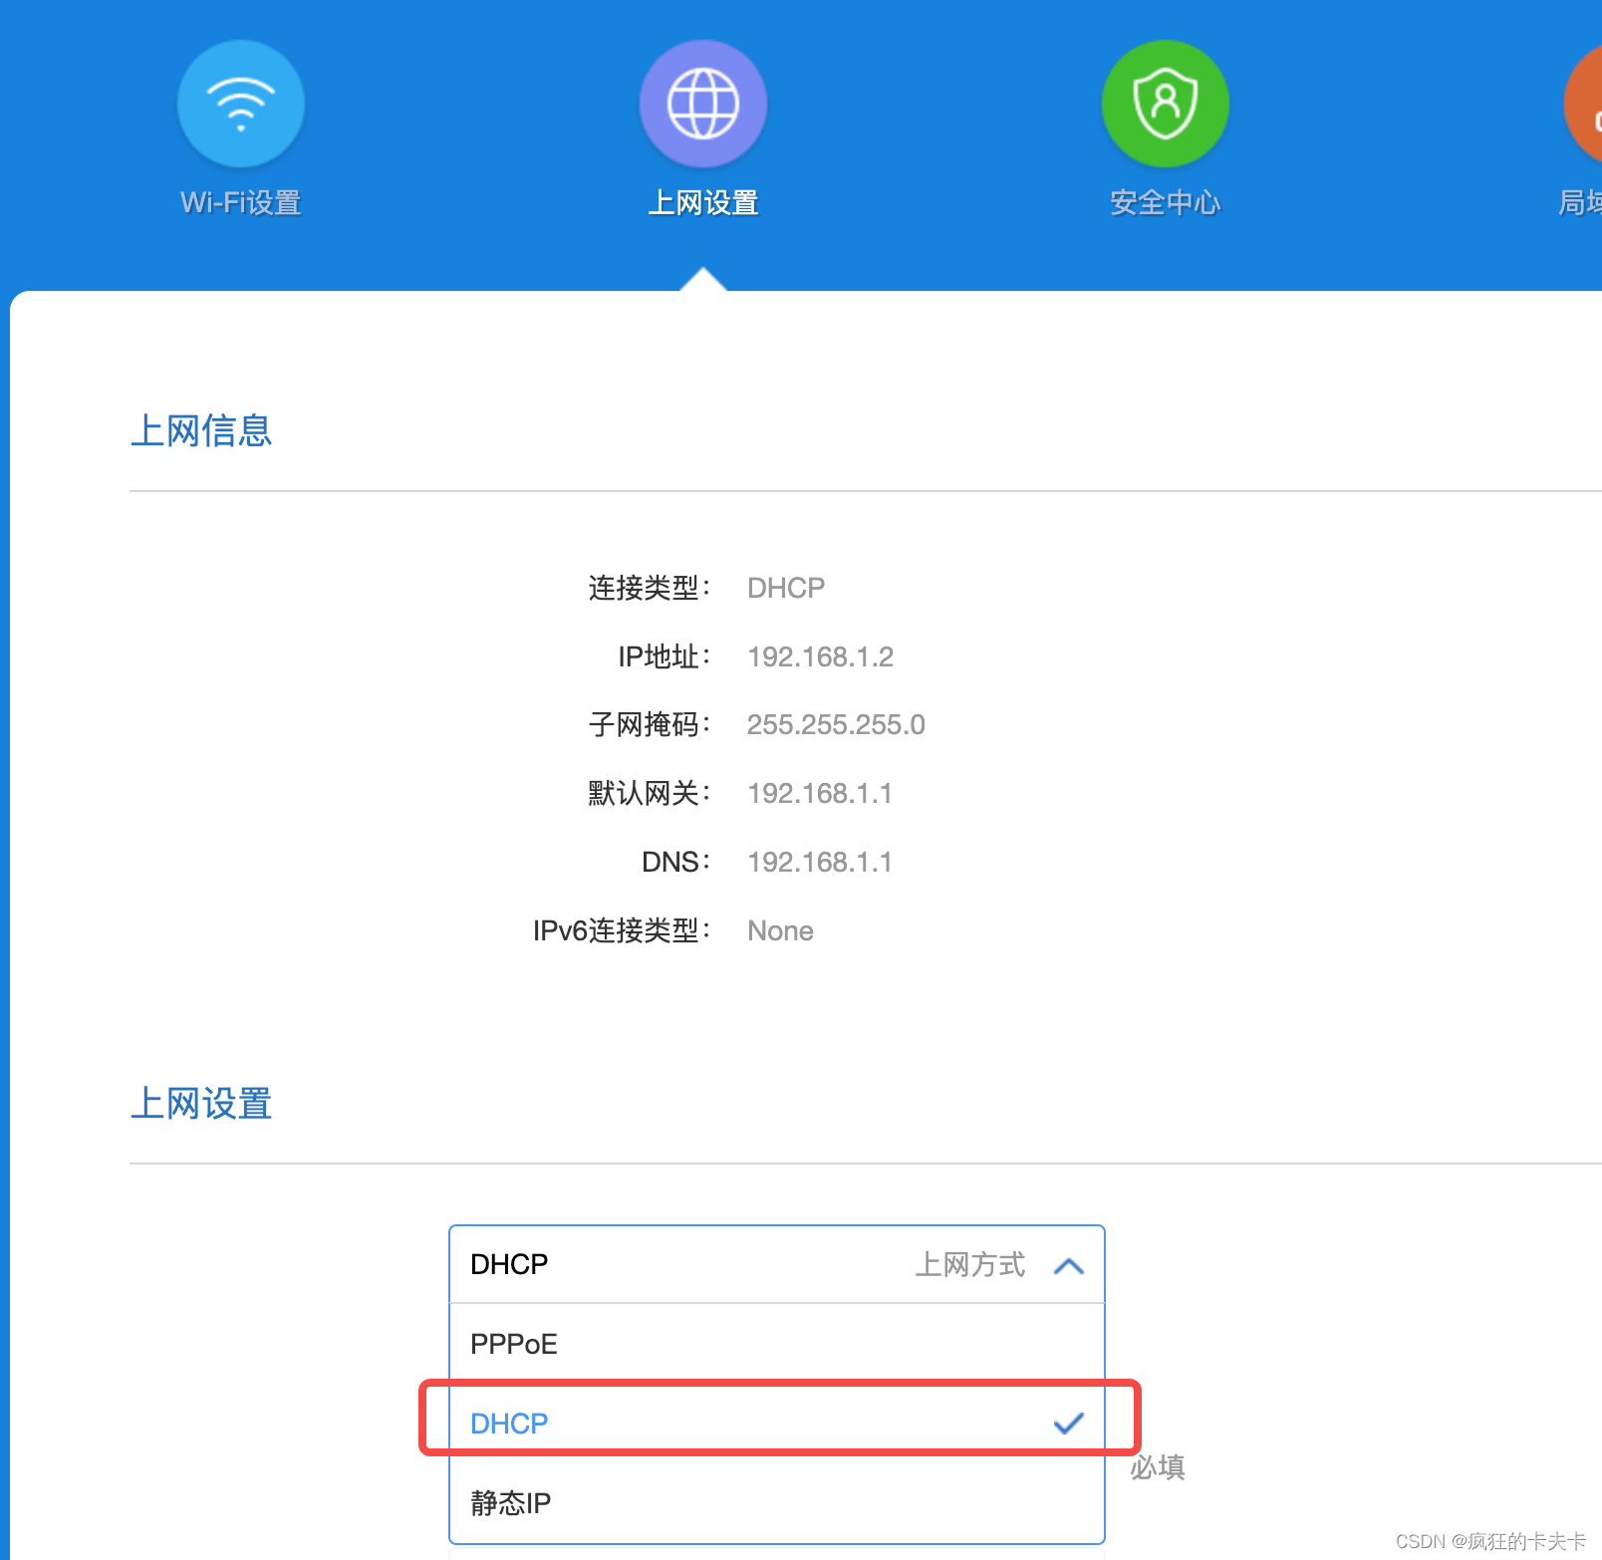Choose 静态IP from the dropdown list
Image resolution: width=1602 pixels, height=1560 pixels.
(x=777, y=1502)
